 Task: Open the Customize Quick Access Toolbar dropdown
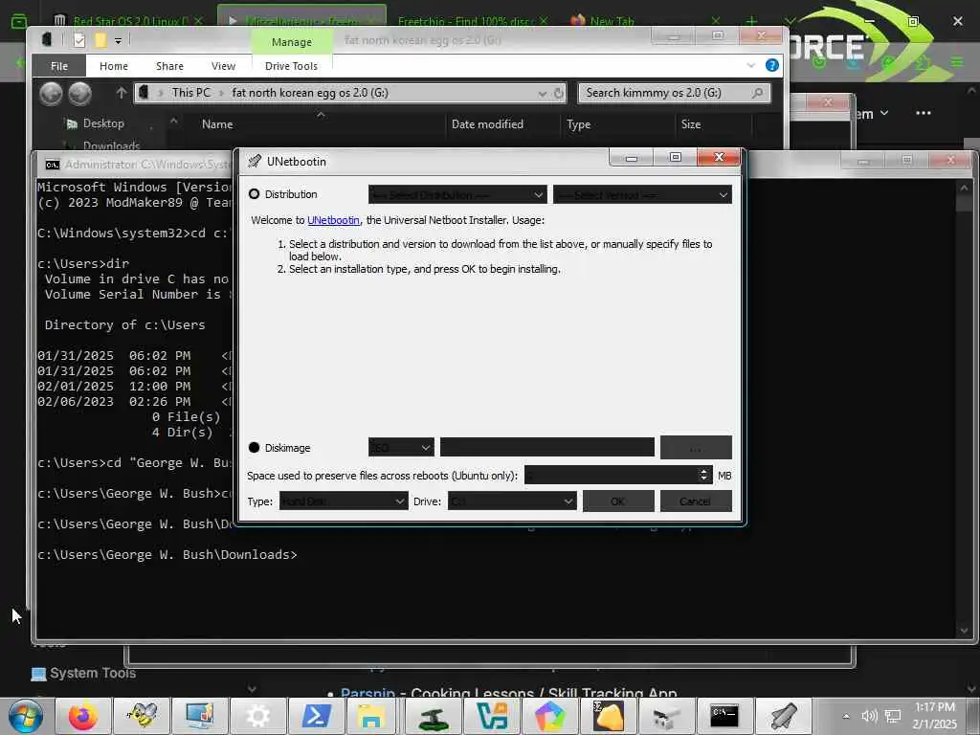point(118,41)
